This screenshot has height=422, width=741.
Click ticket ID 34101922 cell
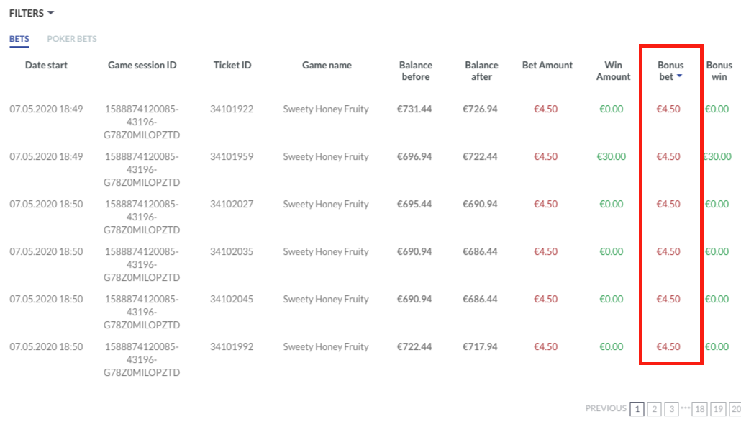tap(232, 109)
